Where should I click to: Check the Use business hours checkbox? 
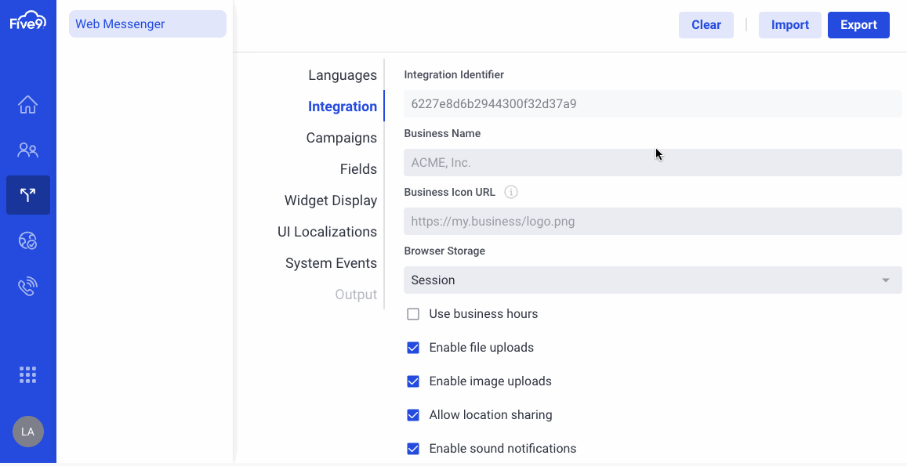point(413,314)
